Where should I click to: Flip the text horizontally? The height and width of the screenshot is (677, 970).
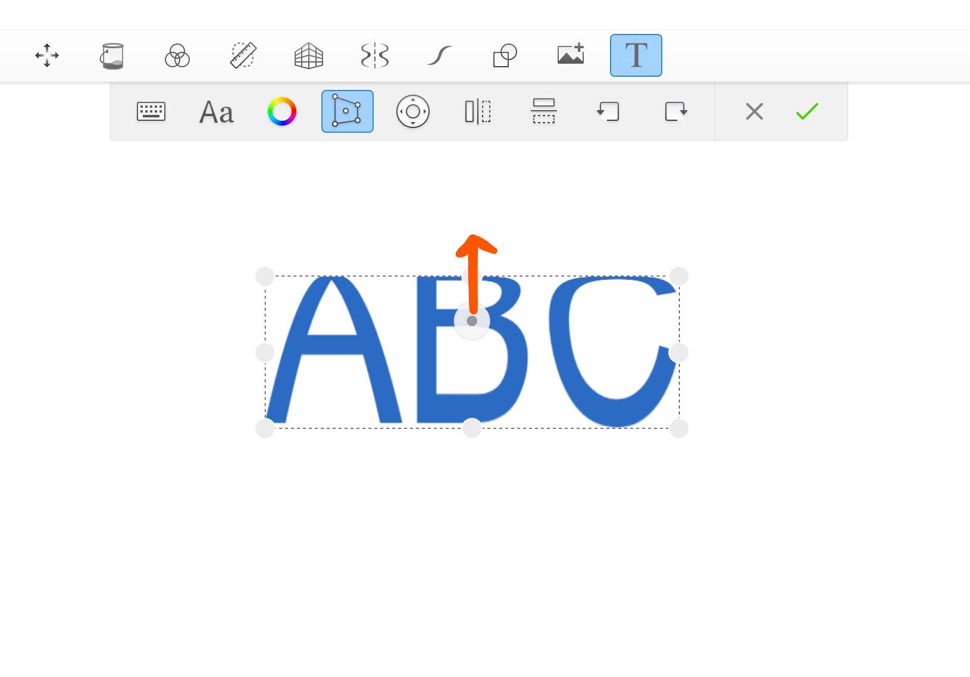click(x=478, y=111)
